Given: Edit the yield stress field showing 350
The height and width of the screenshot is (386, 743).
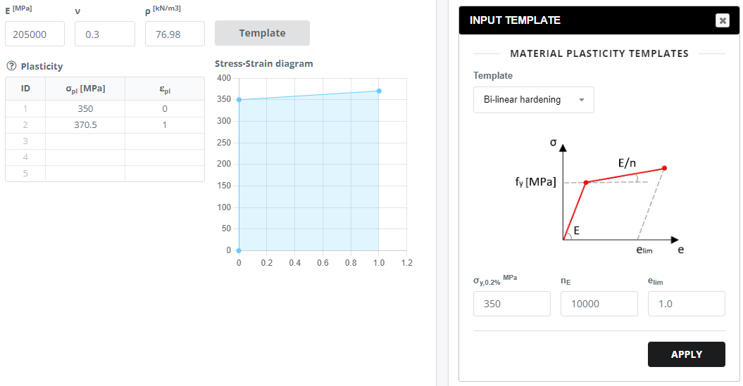Looking at the screenshot, I should (x=512, y=304).
